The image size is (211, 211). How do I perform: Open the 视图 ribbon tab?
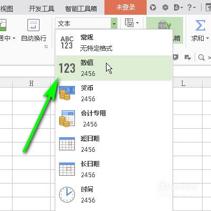6,8
